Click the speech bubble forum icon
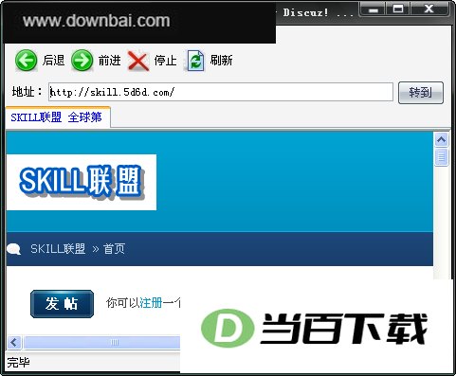Viewport: 456px width, 376px height. pyautogui.click(x=13, y=249)
